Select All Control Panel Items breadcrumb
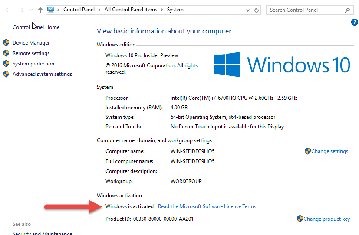This screenshot has width=359, height=235. [131, 10]
